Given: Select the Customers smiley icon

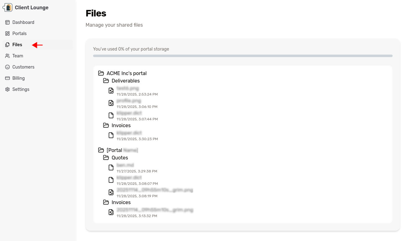Looking at the screenshot, I should tap(7, 67).
